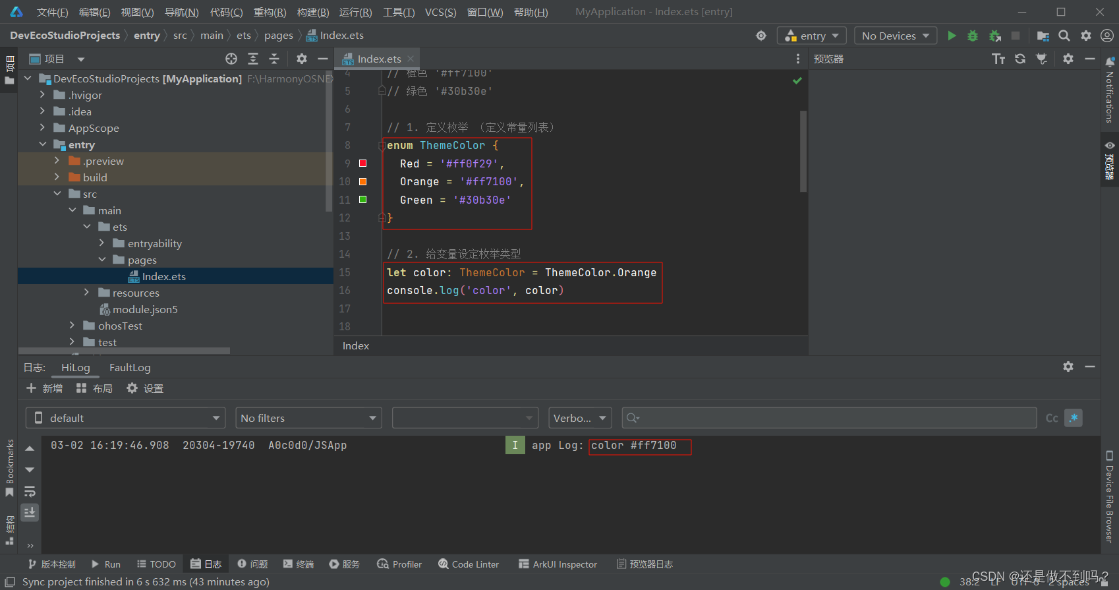
Task: Open previewer gear settings
Action: point(1068,59)
